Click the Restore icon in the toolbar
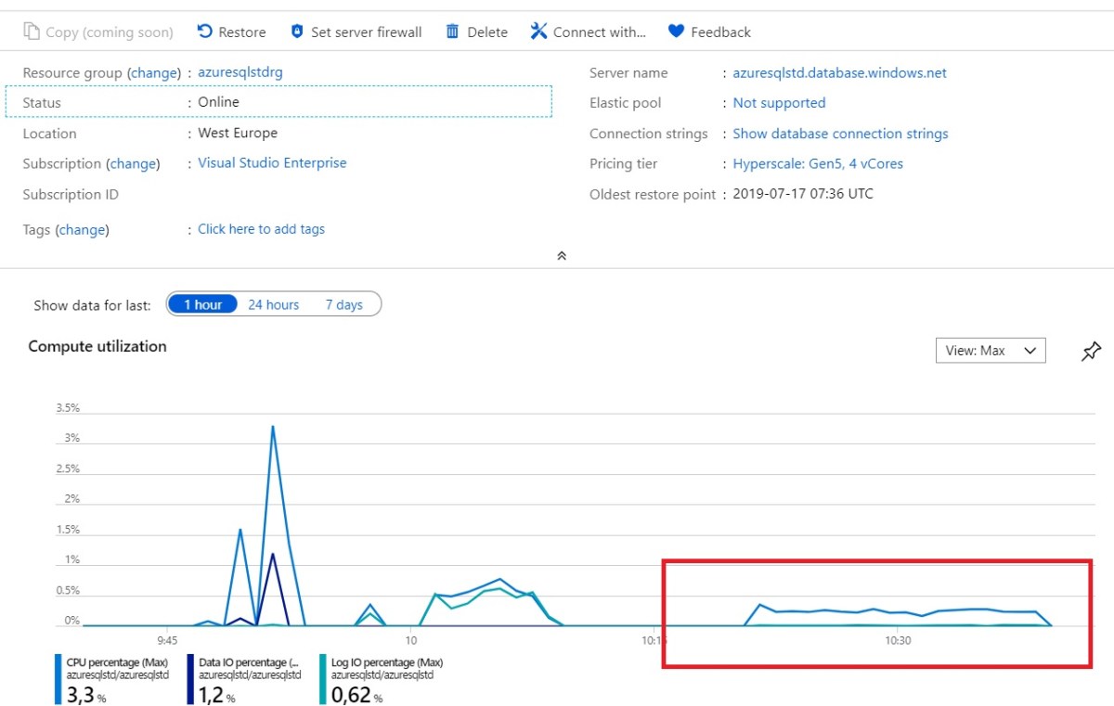1114x706 pixels. [x=203, y=31]
